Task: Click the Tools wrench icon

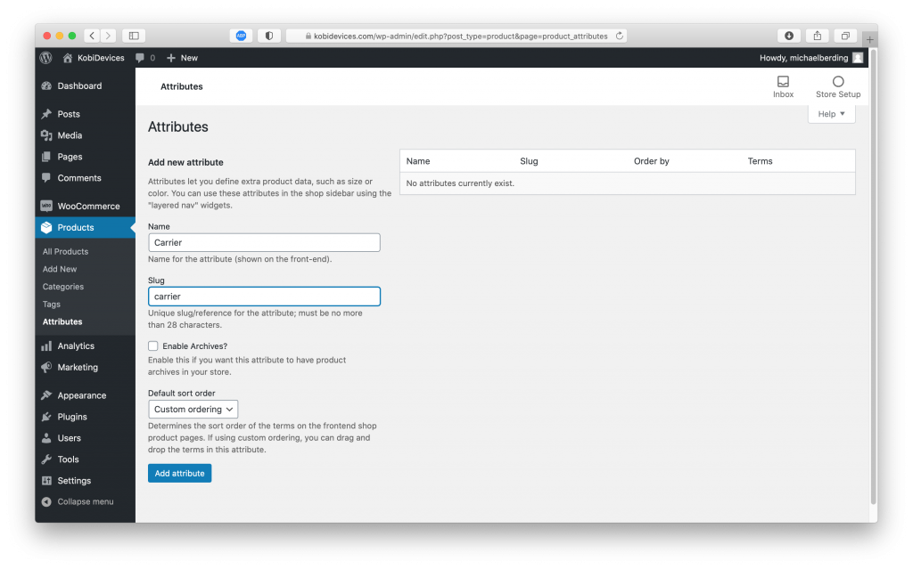Action: [46, 459]
